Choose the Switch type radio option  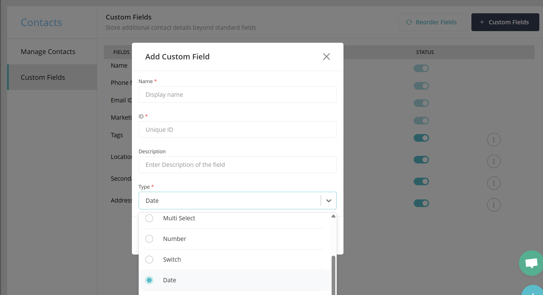pyautogui.click(x=149, y=259)
